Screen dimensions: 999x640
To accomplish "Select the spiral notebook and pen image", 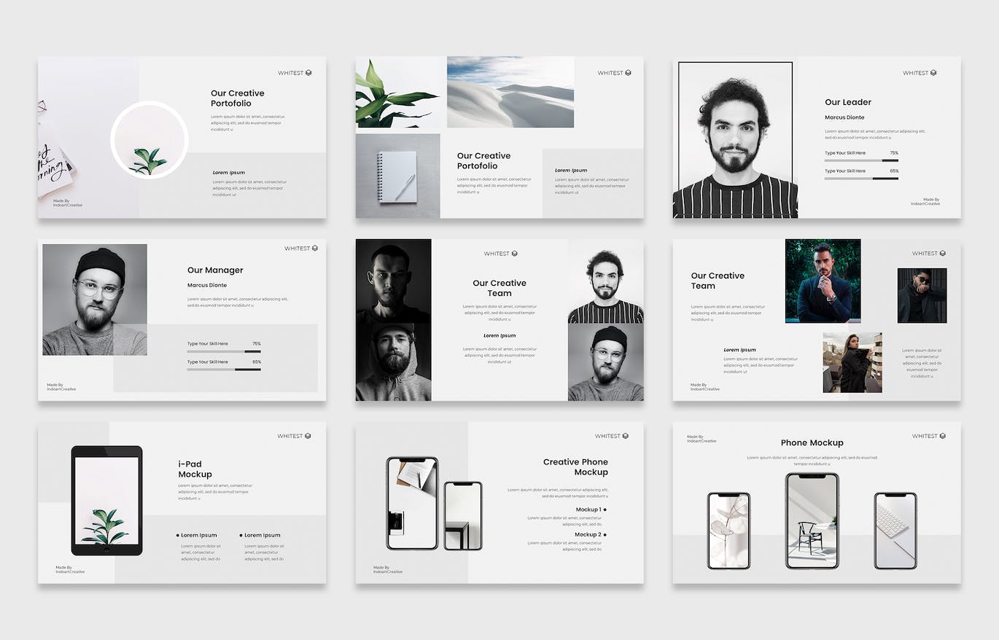I will [x=397, y=176].
